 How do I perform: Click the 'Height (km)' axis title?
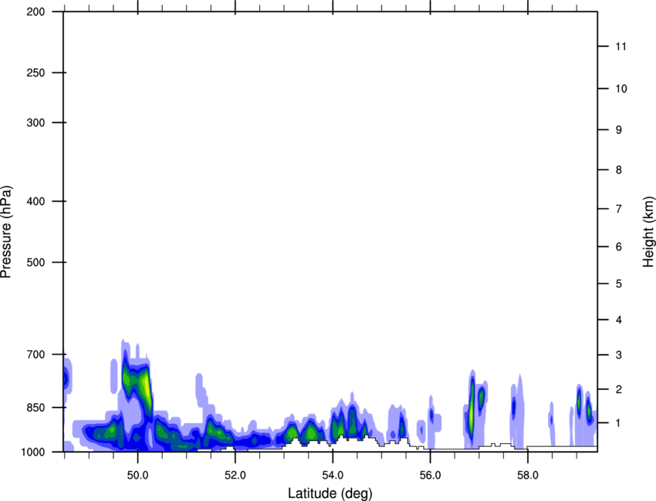pyautogui.click(x=648, y=232)
